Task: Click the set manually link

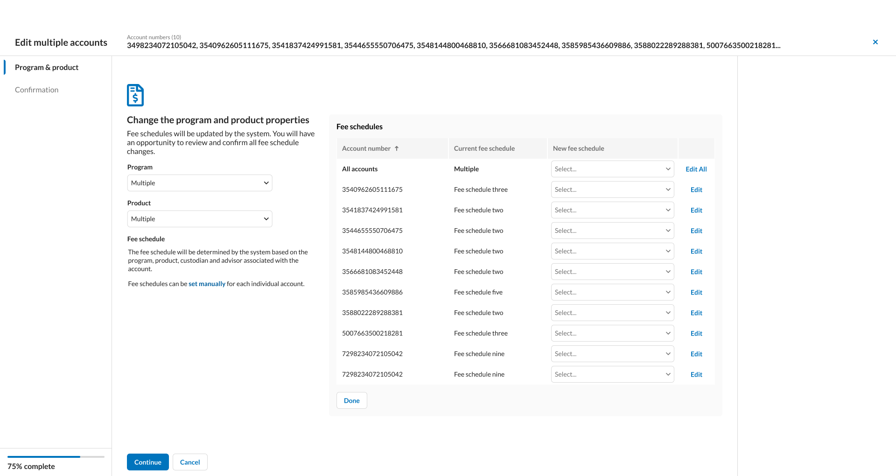Action: pos(207,284)
